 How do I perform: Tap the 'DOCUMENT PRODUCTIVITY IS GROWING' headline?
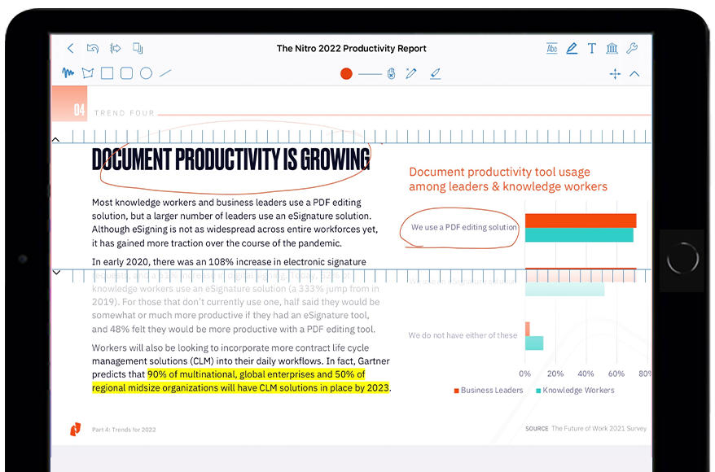coord(230,160)
